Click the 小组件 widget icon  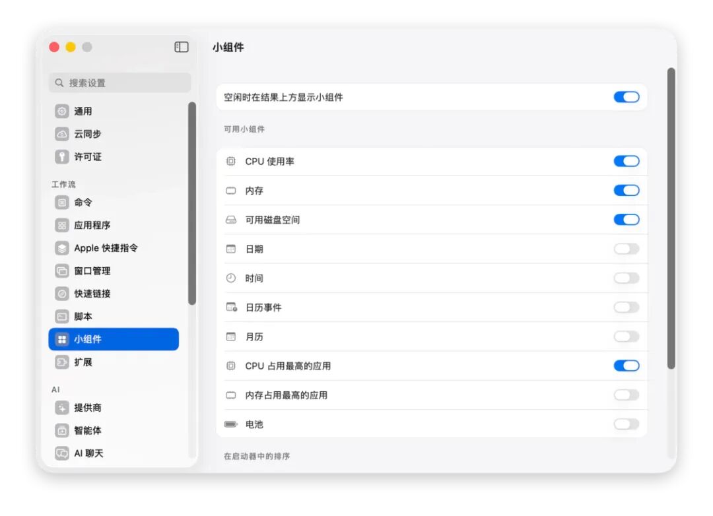pos(62,339)
